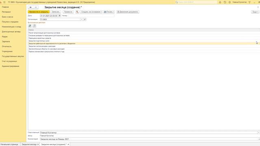
Task: Open the Долгосрочные активы section
Action: [11, 32]
